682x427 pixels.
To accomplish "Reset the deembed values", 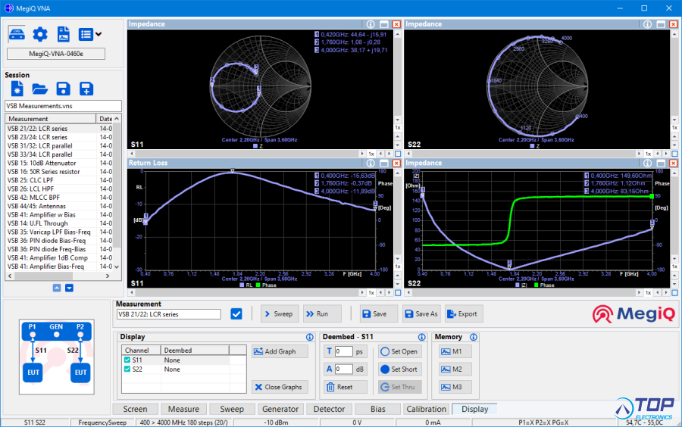I will (x=346, y=387).
